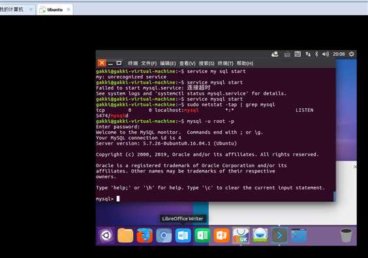Click the '5474/mysqld' process text
Screen dimensions: 368x258
112,116
